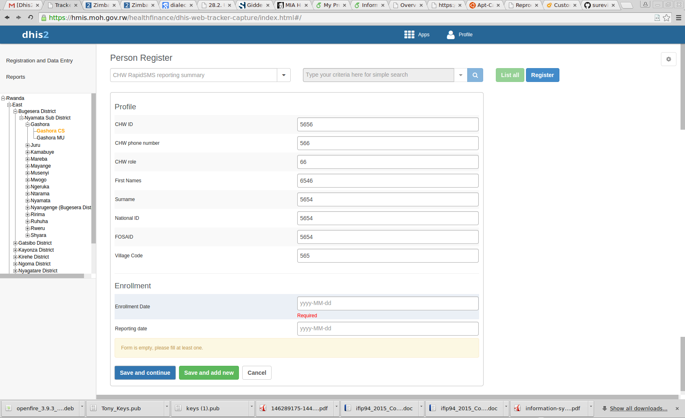Click the dhis2 logo
Image resolution: width=685 pixels, height=418 pixels.
(35, 35)
